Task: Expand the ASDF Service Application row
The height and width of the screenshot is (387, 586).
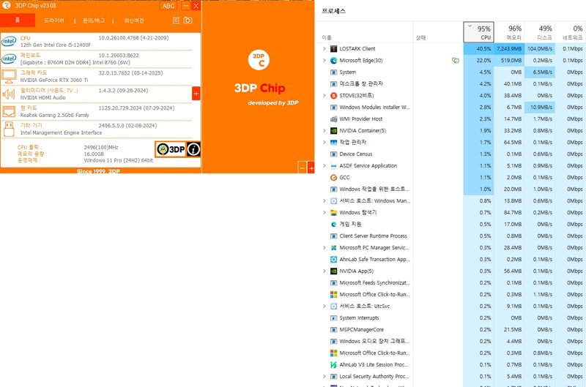Action: click(324, 165)
